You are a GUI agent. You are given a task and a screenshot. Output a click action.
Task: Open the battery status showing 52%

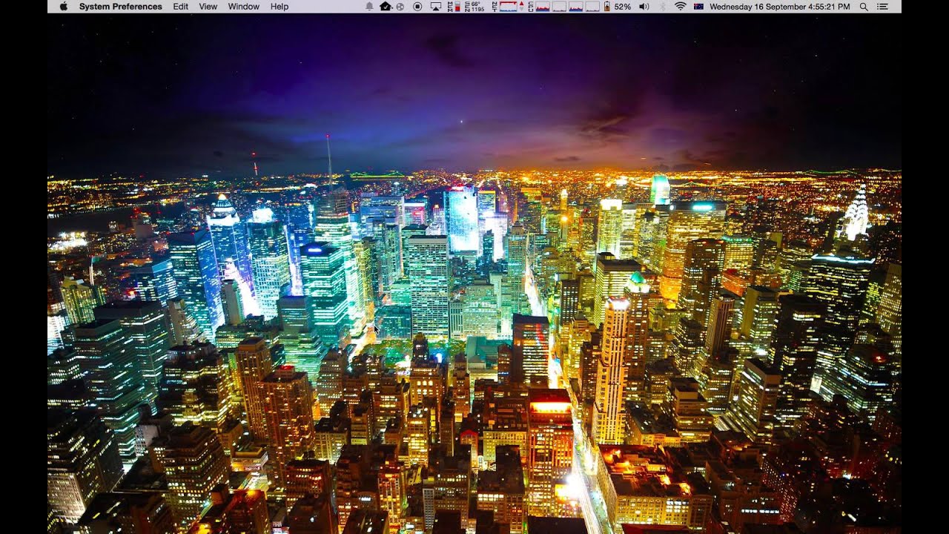618,7
